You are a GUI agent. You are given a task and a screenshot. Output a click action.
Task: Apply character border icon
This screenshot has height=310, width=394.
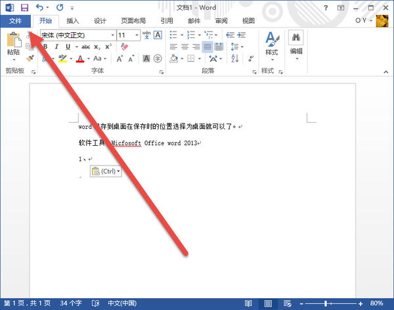point(158,35)
